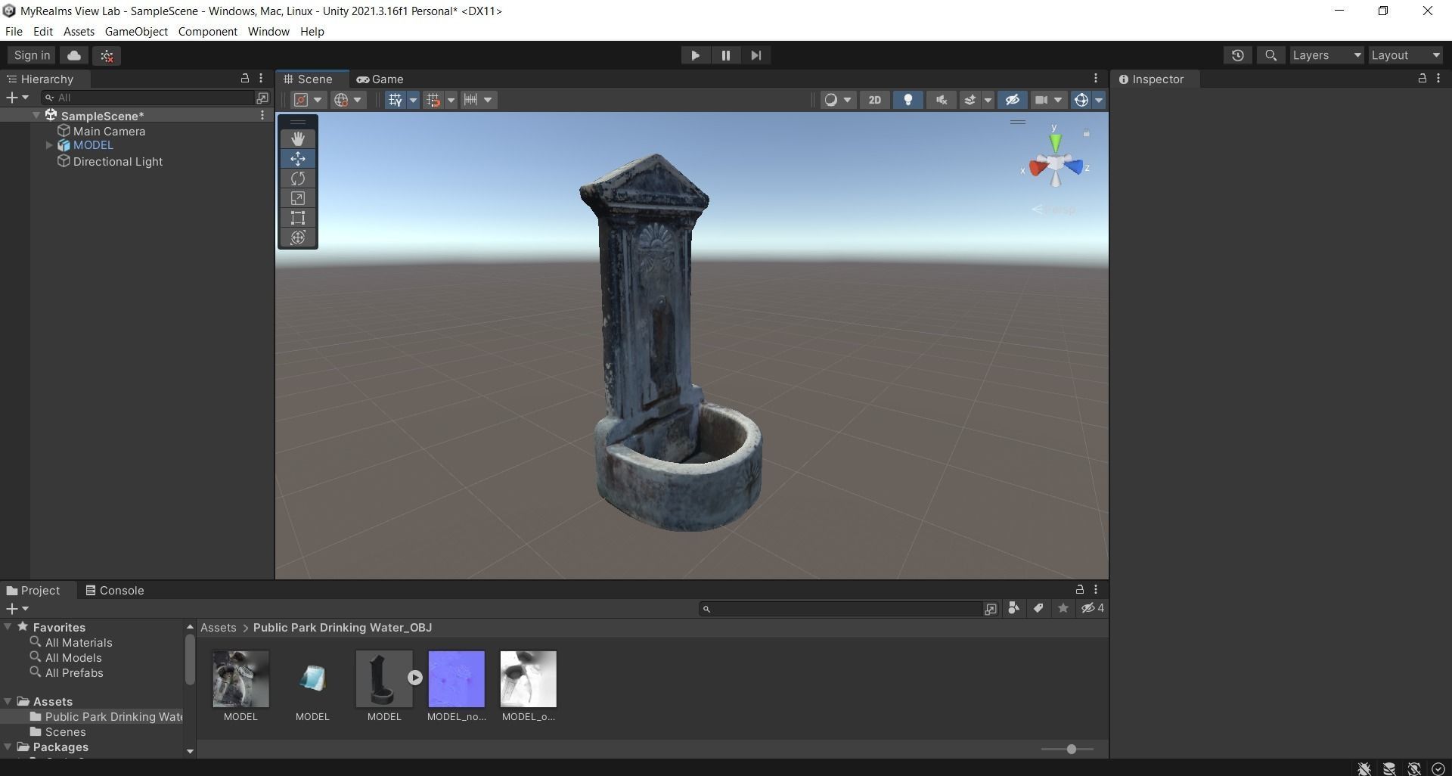Pause the editor playback
Image resolution: width=1452 pixels, height=776 pixels.
726,55
